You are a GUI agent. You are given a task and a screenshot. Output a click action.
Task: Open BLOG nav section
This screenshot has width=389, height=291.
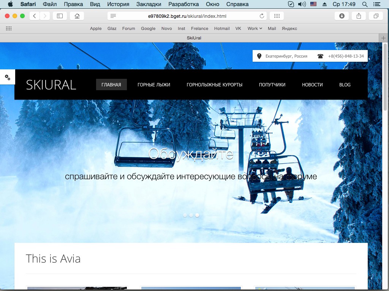[x=345, y=84]
